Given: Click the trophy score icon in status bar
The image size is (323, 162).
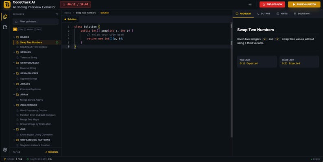Looking at the screenshot, I should click(5, 159).
